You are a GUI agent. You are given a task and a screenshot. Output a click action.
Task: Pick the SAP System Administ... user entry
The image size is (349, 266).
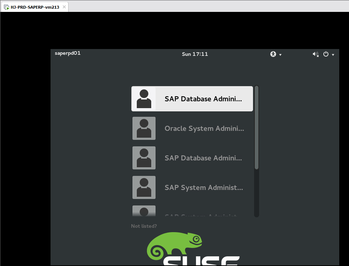192,187
